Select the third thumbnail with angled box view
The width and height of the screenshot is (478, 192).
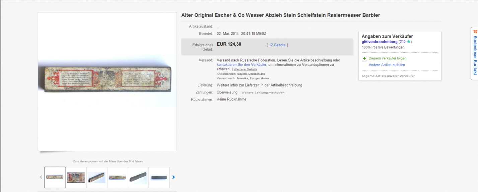pos(97,177)
